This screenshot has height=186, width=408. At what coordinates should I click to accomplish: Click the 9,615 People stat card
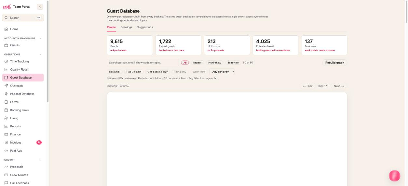(130, 45)
